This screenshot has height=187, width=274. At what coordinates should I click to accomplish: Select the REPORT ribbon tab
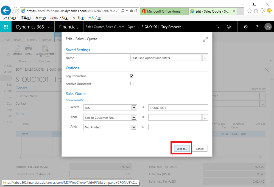47,40
